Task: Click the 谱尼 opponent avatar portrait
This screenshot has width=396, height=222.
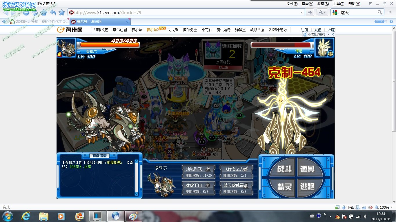Action: click(324, 48)
